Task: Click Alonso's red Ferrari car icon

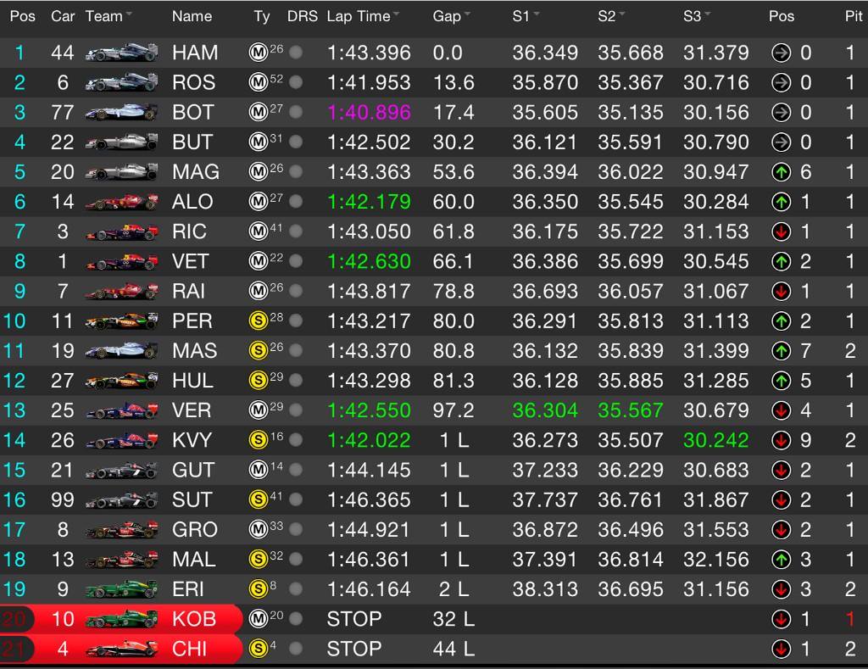Action: pyautogui.click(x=122, y=202)
